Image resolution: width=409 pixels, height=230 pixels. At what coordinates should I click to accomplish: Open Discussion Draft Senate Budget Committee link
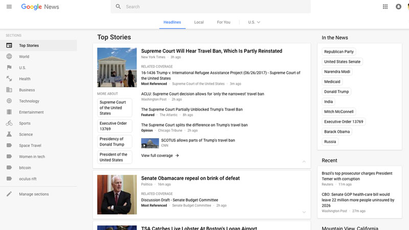(179, 200)
